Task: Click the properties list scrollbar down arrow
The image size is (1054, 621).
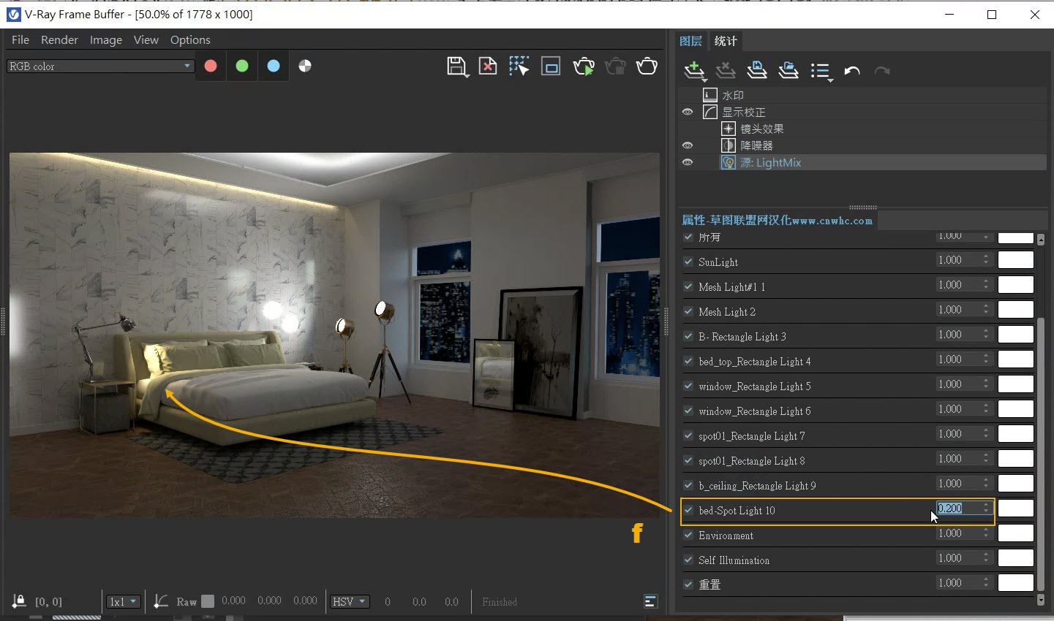Action: [x=1041, y=600]
